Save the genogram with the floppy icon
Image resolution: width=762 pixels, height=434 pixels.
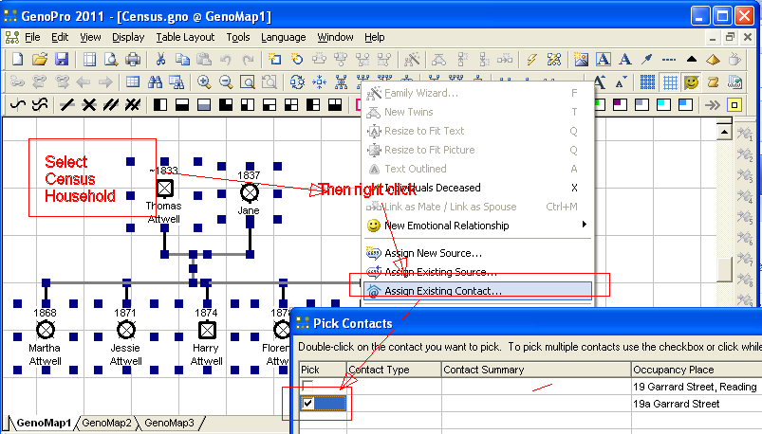62,60
